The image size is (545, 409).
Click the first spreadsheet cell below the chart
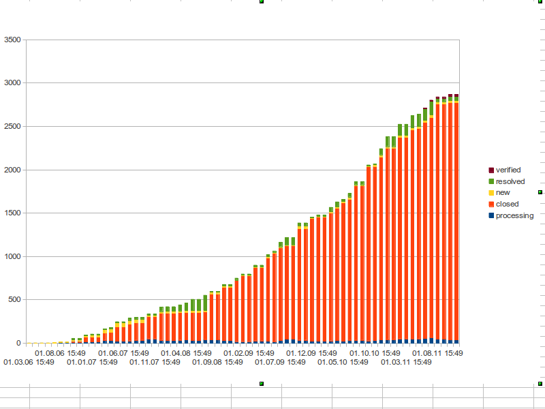(15, 391)
